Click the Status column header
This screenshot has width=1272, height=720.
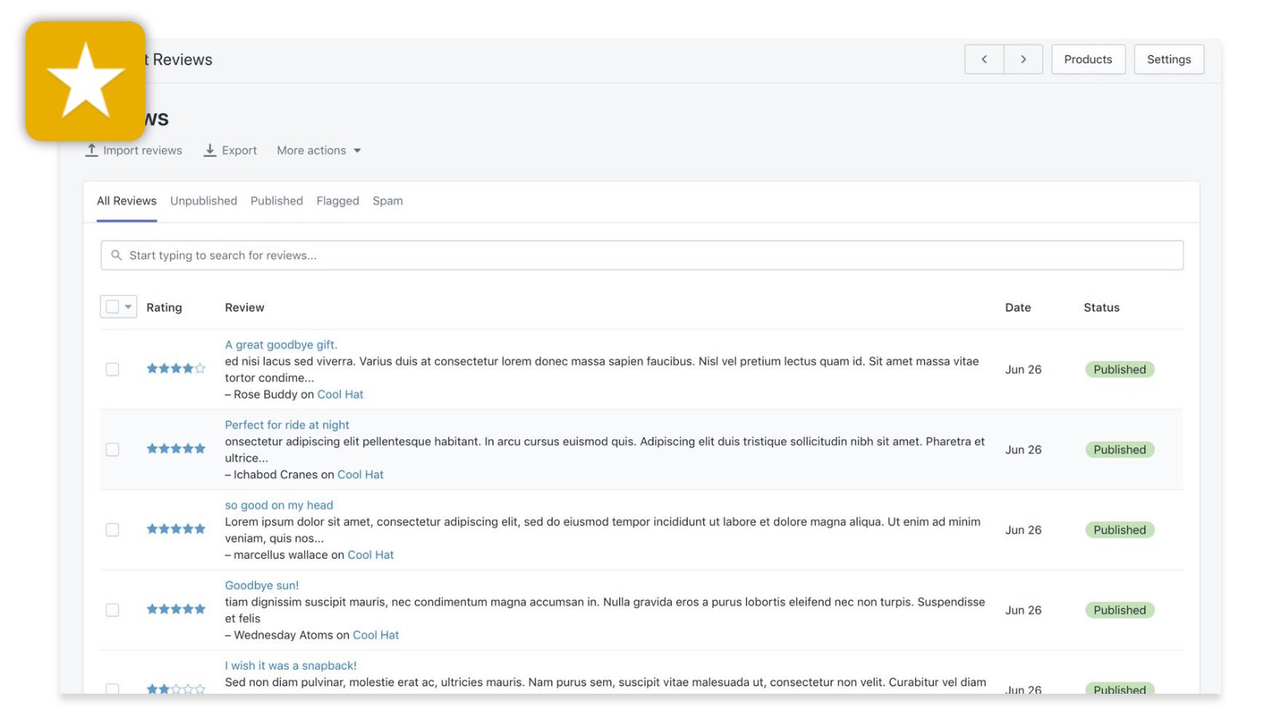pos(1102,307)
